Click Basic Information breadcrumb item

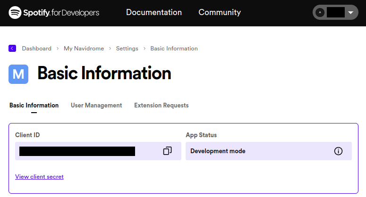point(174,49)
